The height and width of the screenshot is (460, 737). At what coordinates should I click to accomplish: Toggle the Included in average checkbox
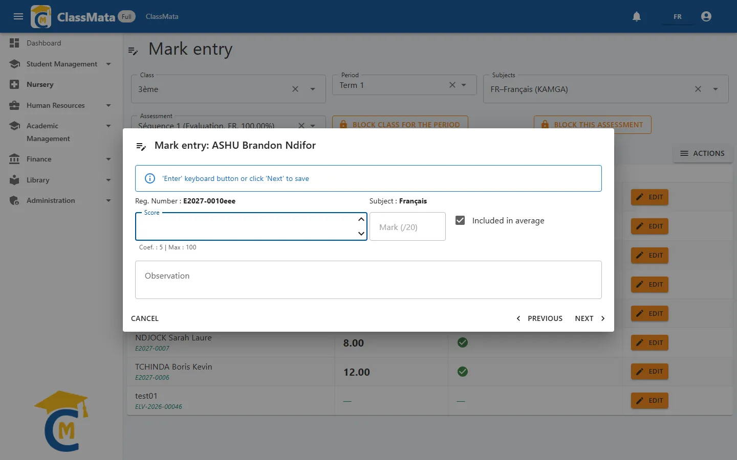460,220
